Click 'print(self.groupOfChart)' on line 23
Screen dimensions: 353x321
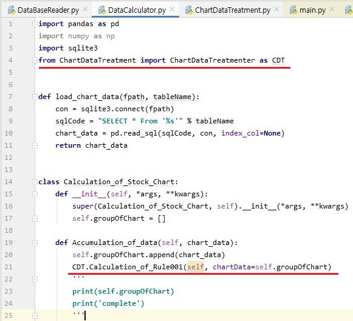tap(123, 291)
